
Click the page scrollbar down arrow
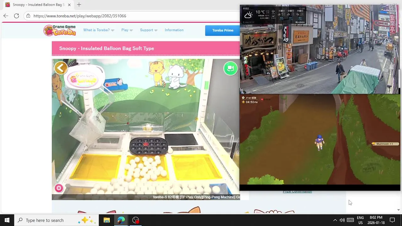click(399, 210)
